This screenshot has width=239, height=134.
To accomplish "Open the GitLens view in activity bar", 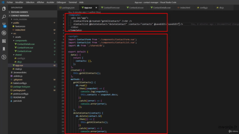I will (4, 57).
